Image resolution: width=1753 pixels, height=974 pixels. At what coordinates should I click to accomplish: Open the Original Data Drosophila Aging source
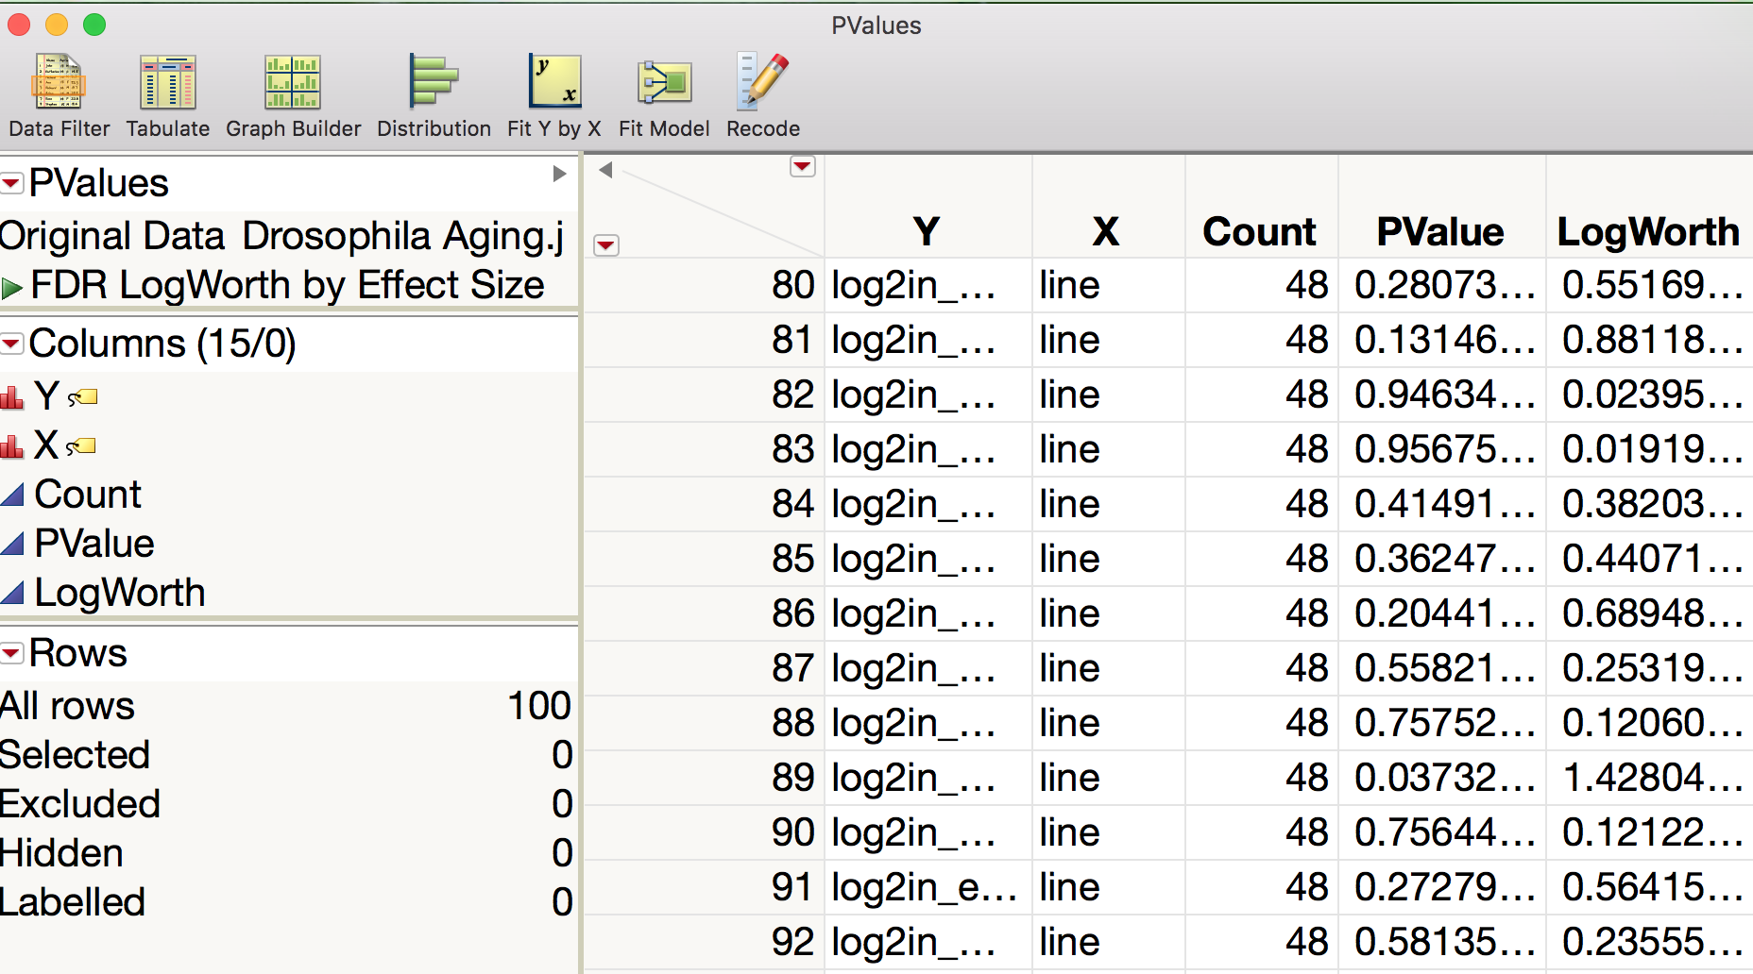pos(283,236)
